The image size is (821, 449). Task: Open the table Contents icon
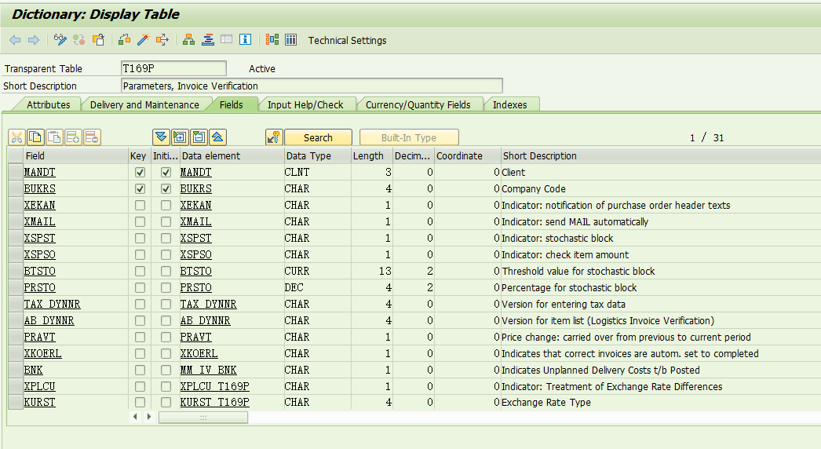click(290, 40)
